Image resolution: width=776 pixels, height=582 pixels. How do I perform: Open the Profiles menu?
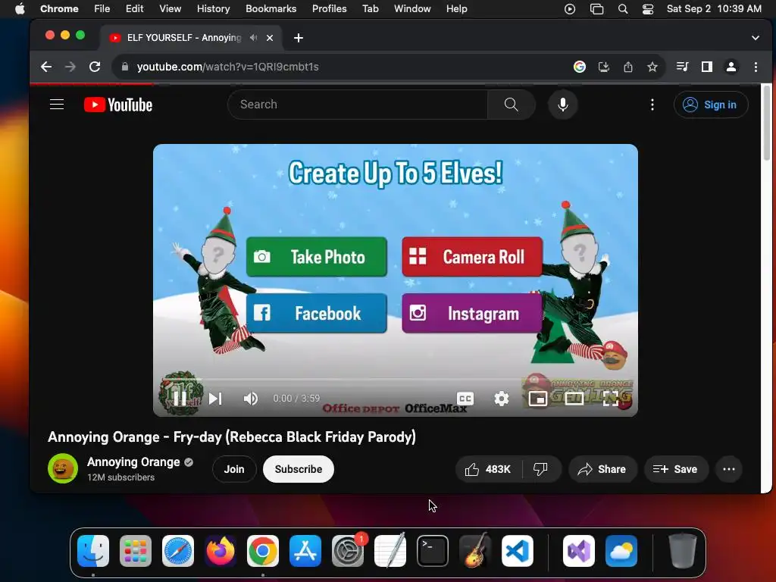click(x=329, y=9)
